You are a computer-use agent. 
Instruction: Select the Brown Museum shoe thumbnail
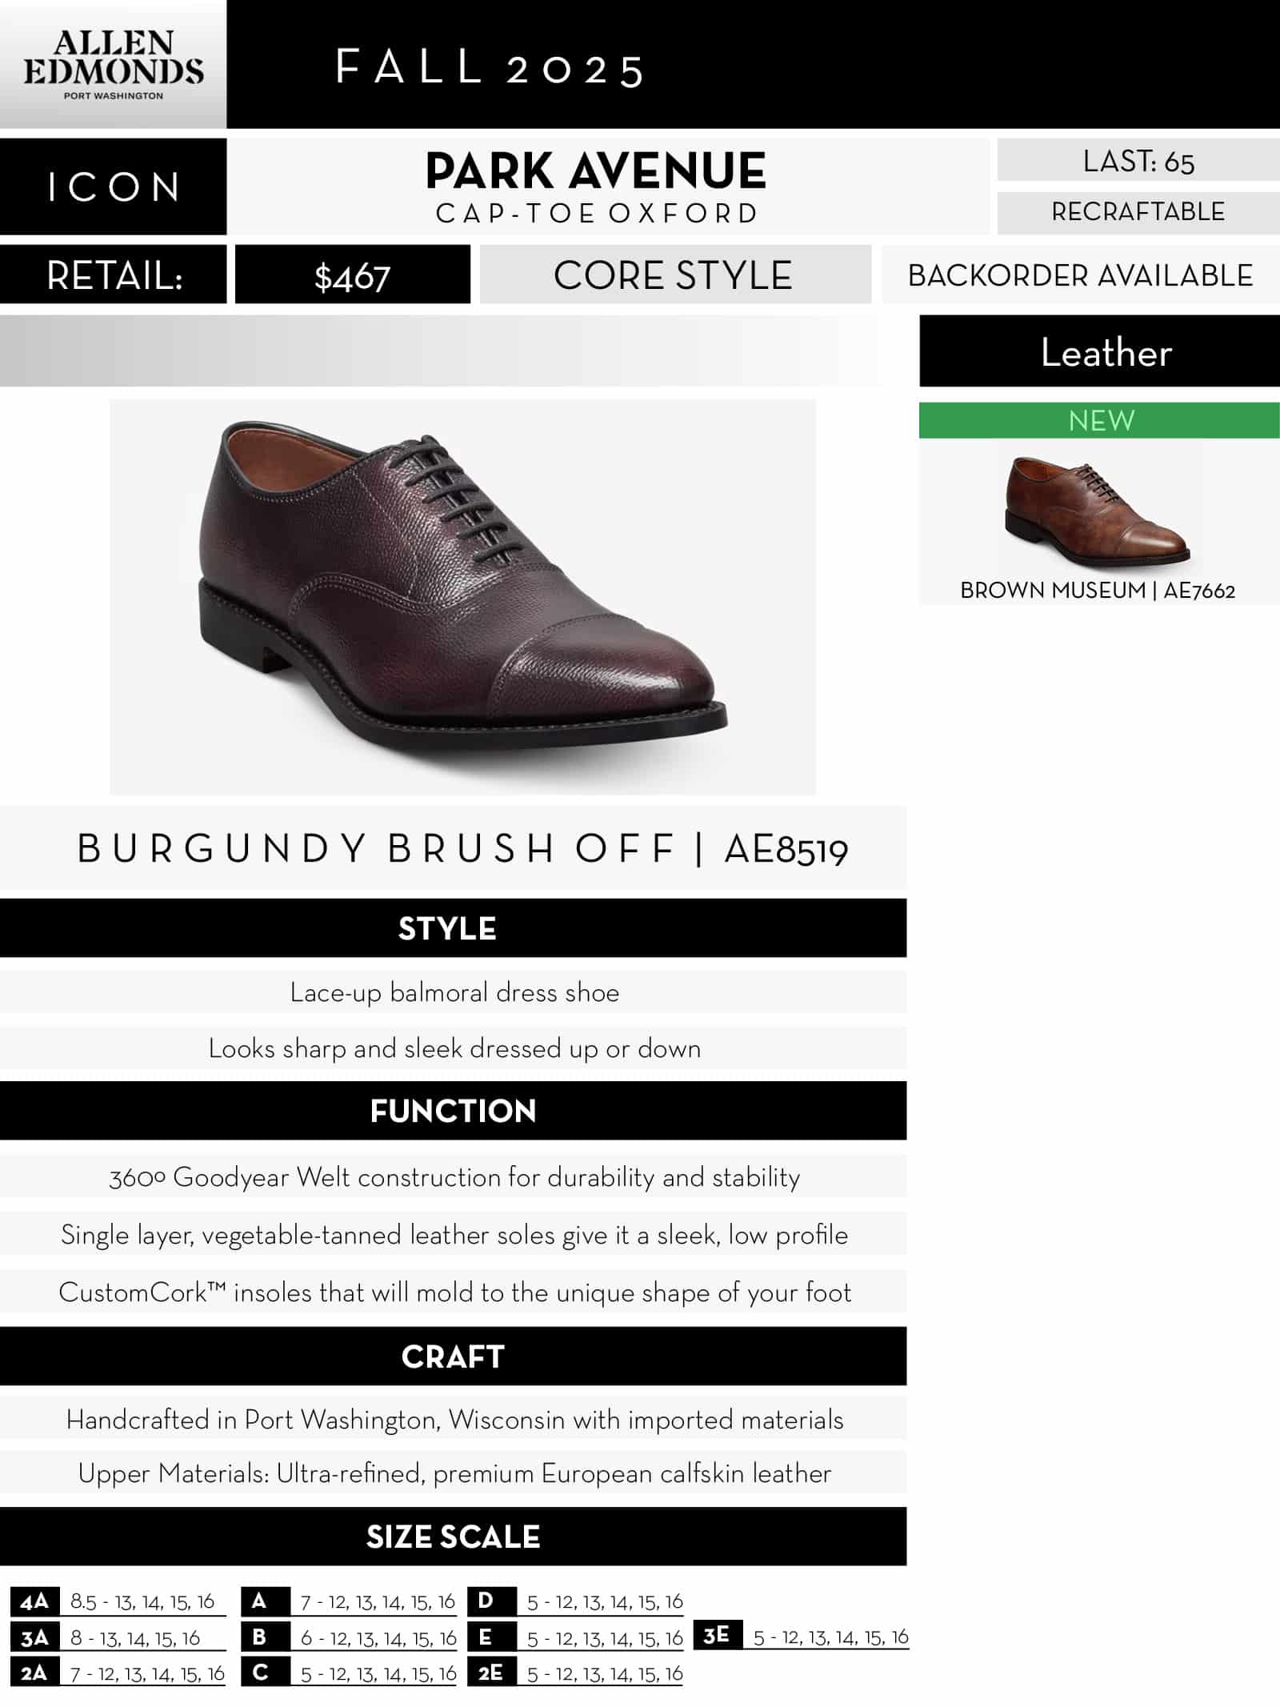pyautogui.click(x=1098, y=511)
